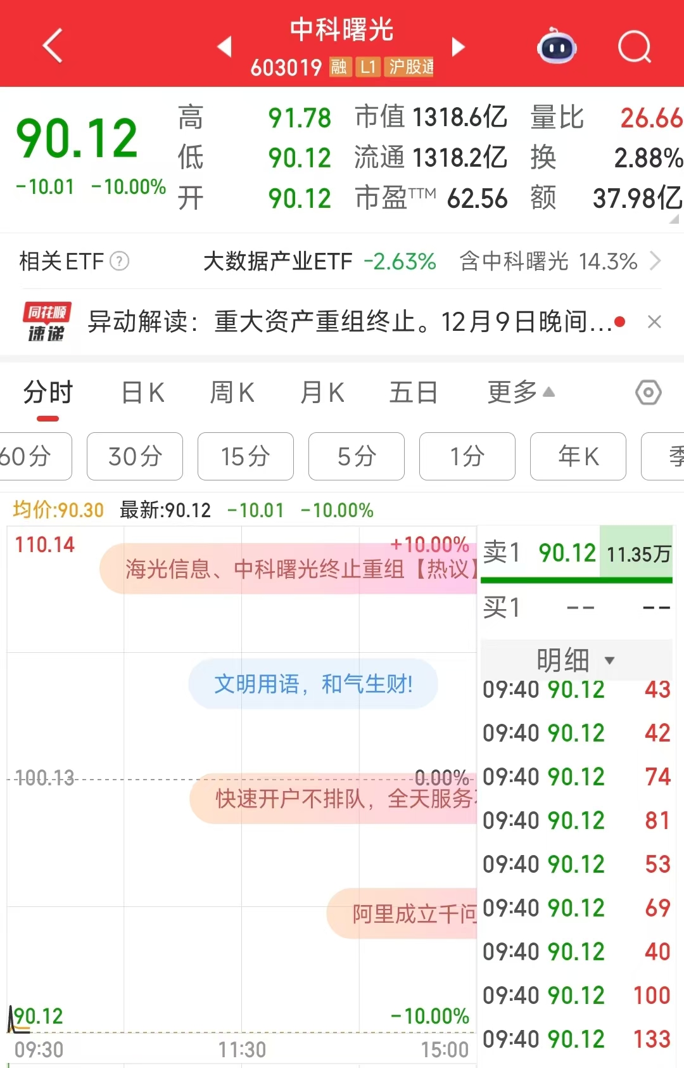The width and height of the screenshot is (684, 1068).
Task: Switch to the 周K tab
Action: 232,392
